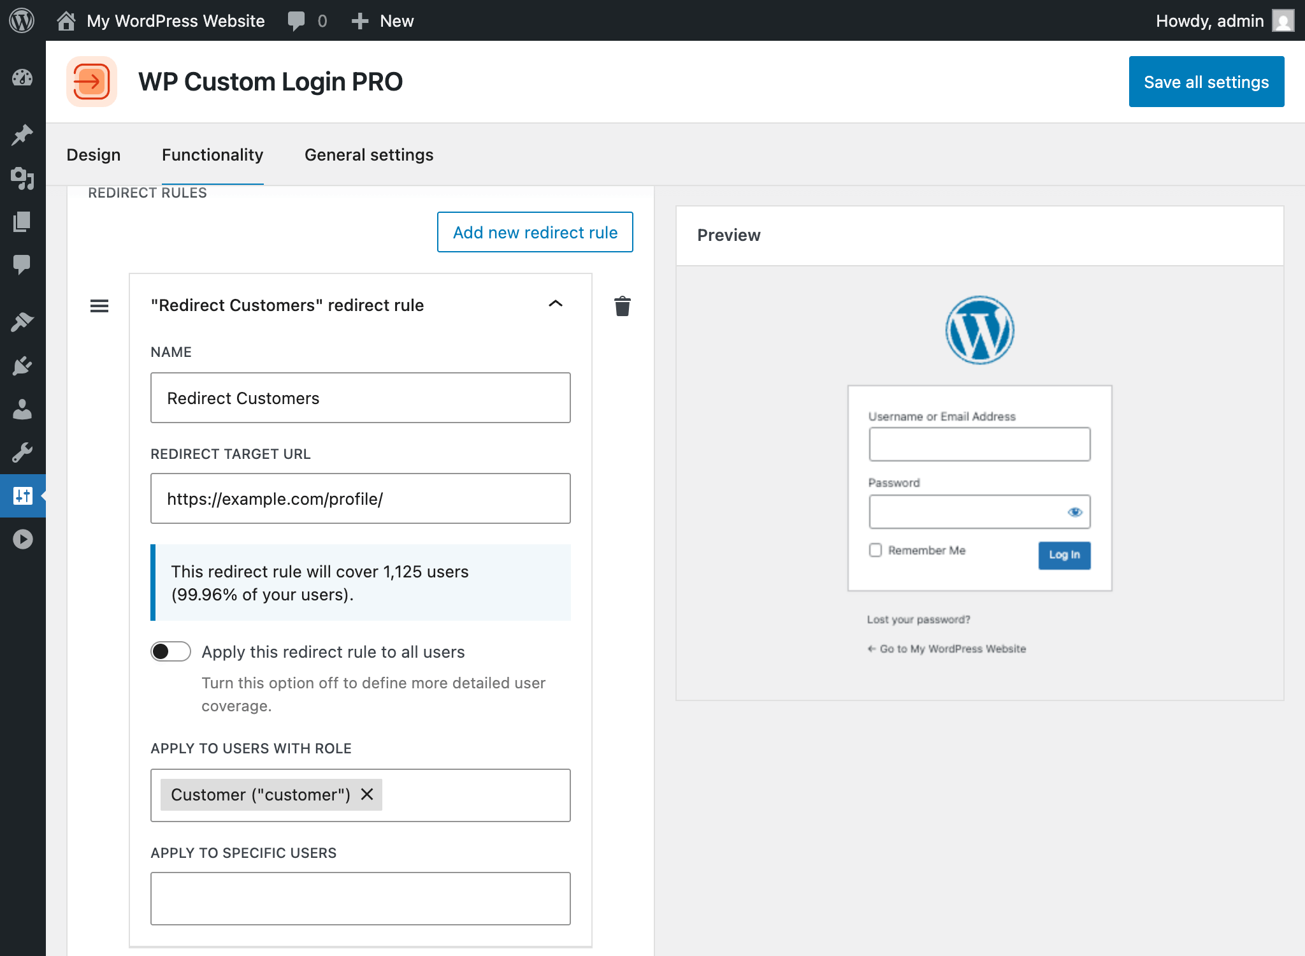Switch to the Design tab
Viewport: 1305px width, 956px height.
click(93, 155)
